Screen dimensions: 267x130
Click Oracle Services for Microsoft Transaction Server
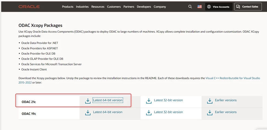coord(51,64)
